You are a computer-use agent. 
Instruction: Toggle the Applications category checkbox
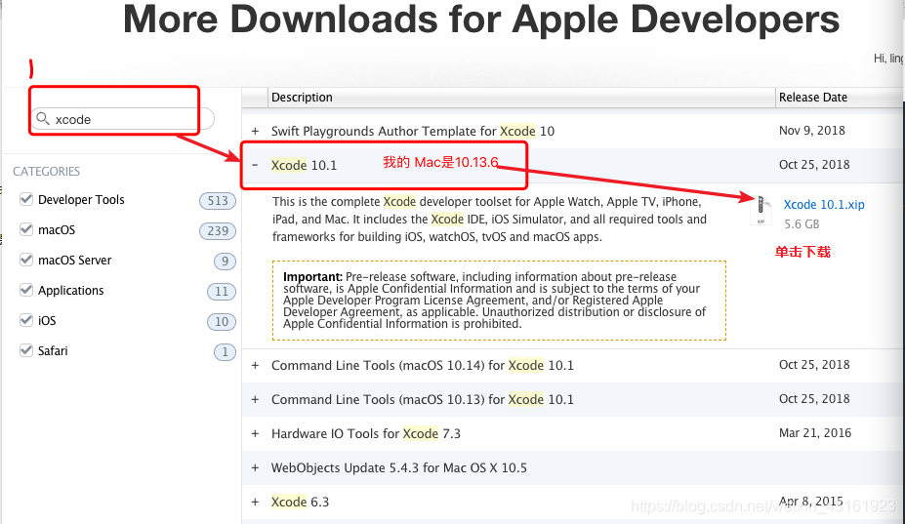coord(26,290)
